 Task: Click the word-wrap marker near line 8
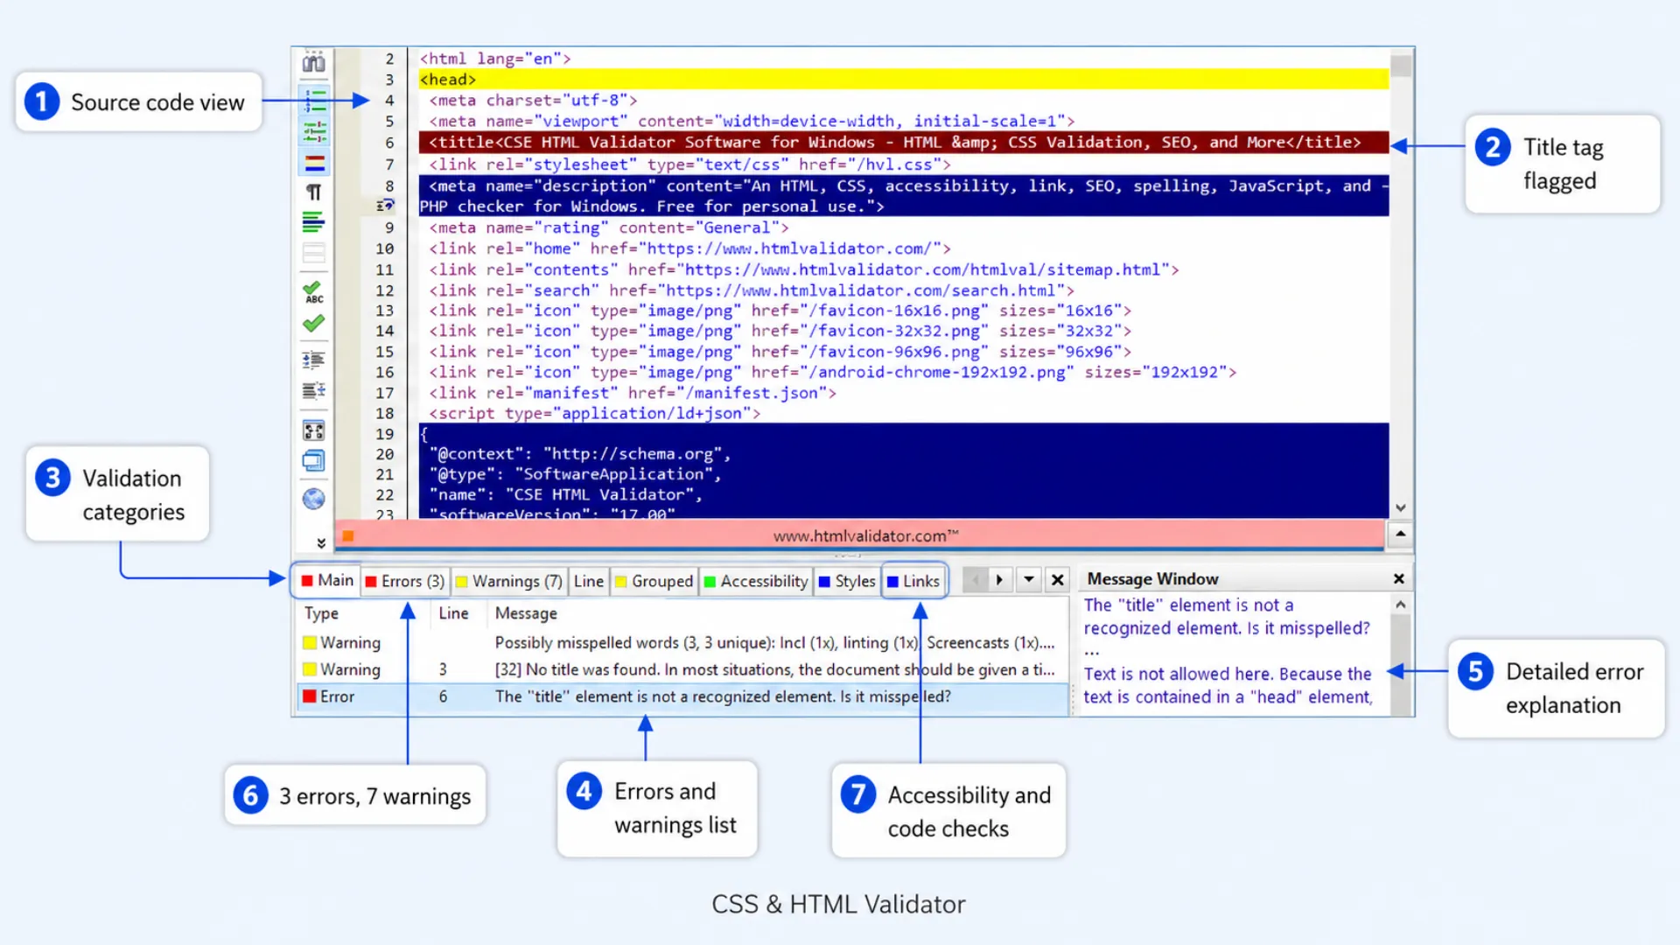point(385,206)
